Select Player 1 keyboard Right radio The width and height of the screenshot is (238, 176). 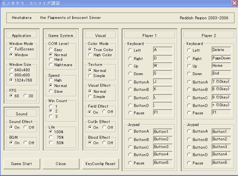[130, 58]
